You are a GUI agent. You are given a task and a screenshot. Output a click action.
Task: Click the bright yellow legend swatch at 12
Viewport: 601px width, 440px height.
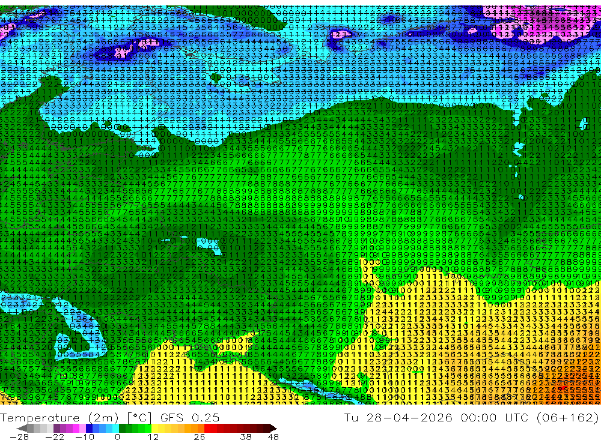(155, 428)
